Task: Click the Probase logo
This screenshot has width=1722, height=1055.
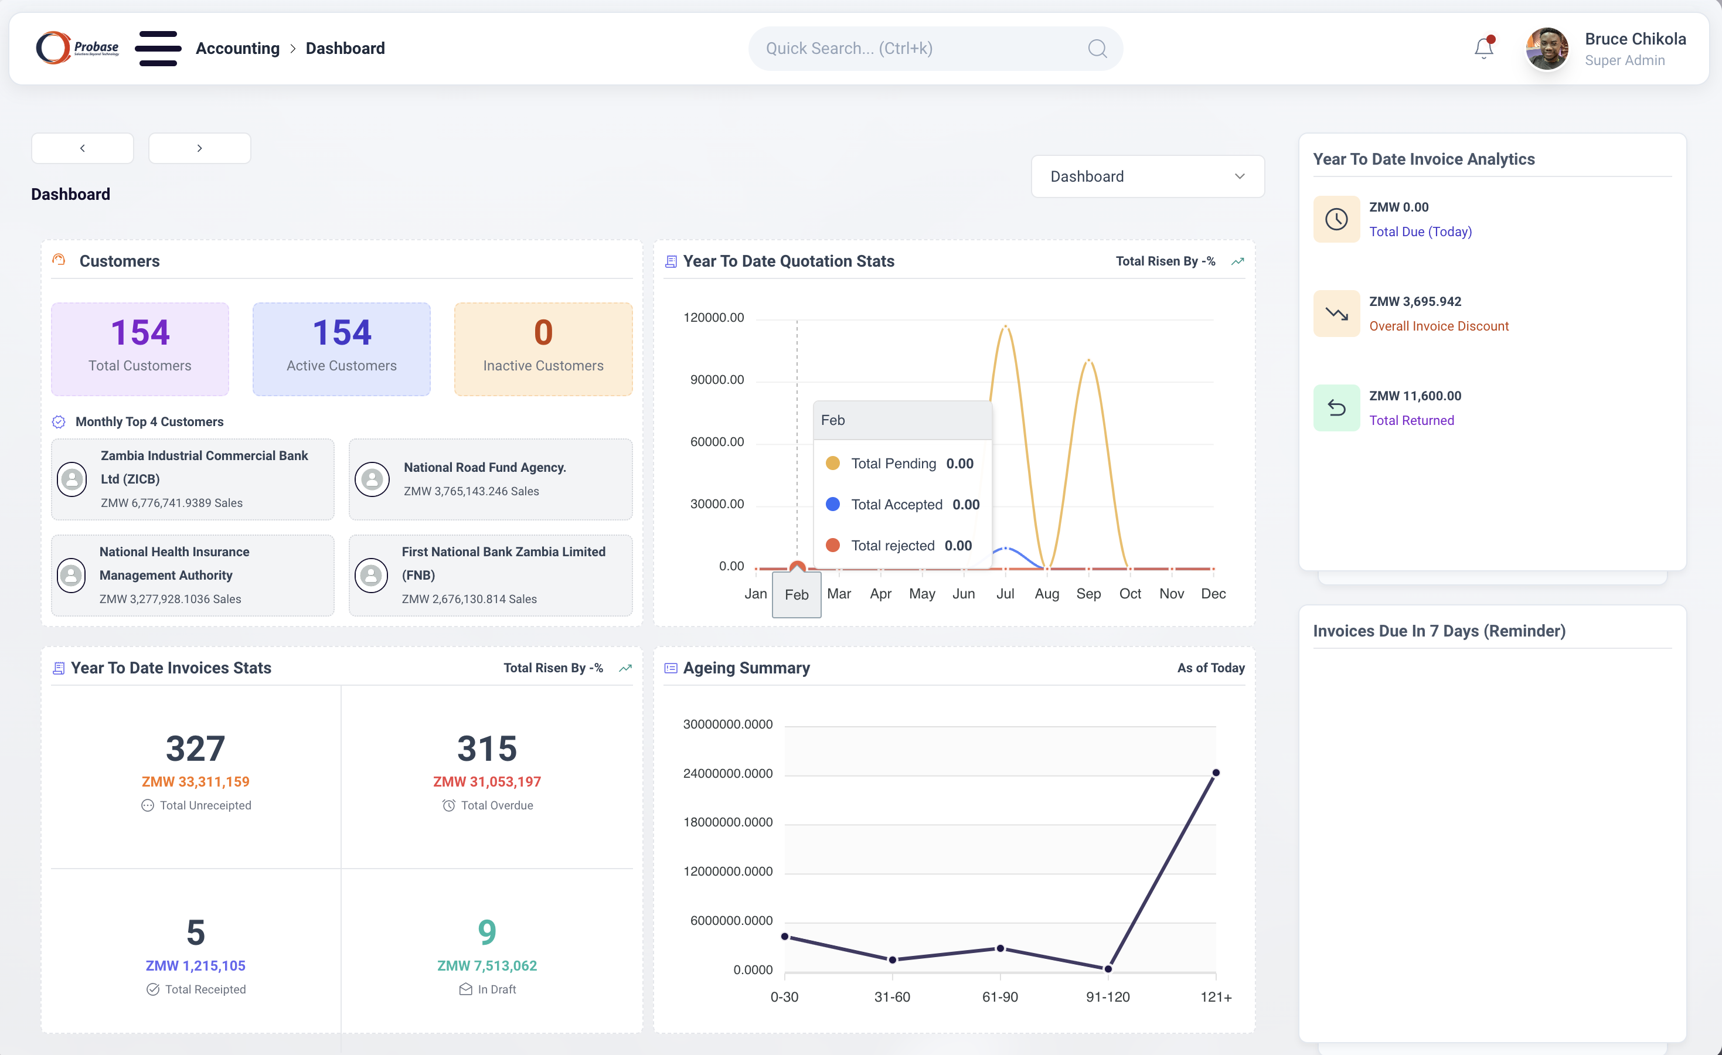Action: click(77, 48)
